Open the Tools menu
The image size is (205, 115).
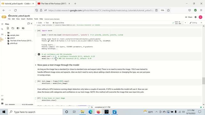36,19
